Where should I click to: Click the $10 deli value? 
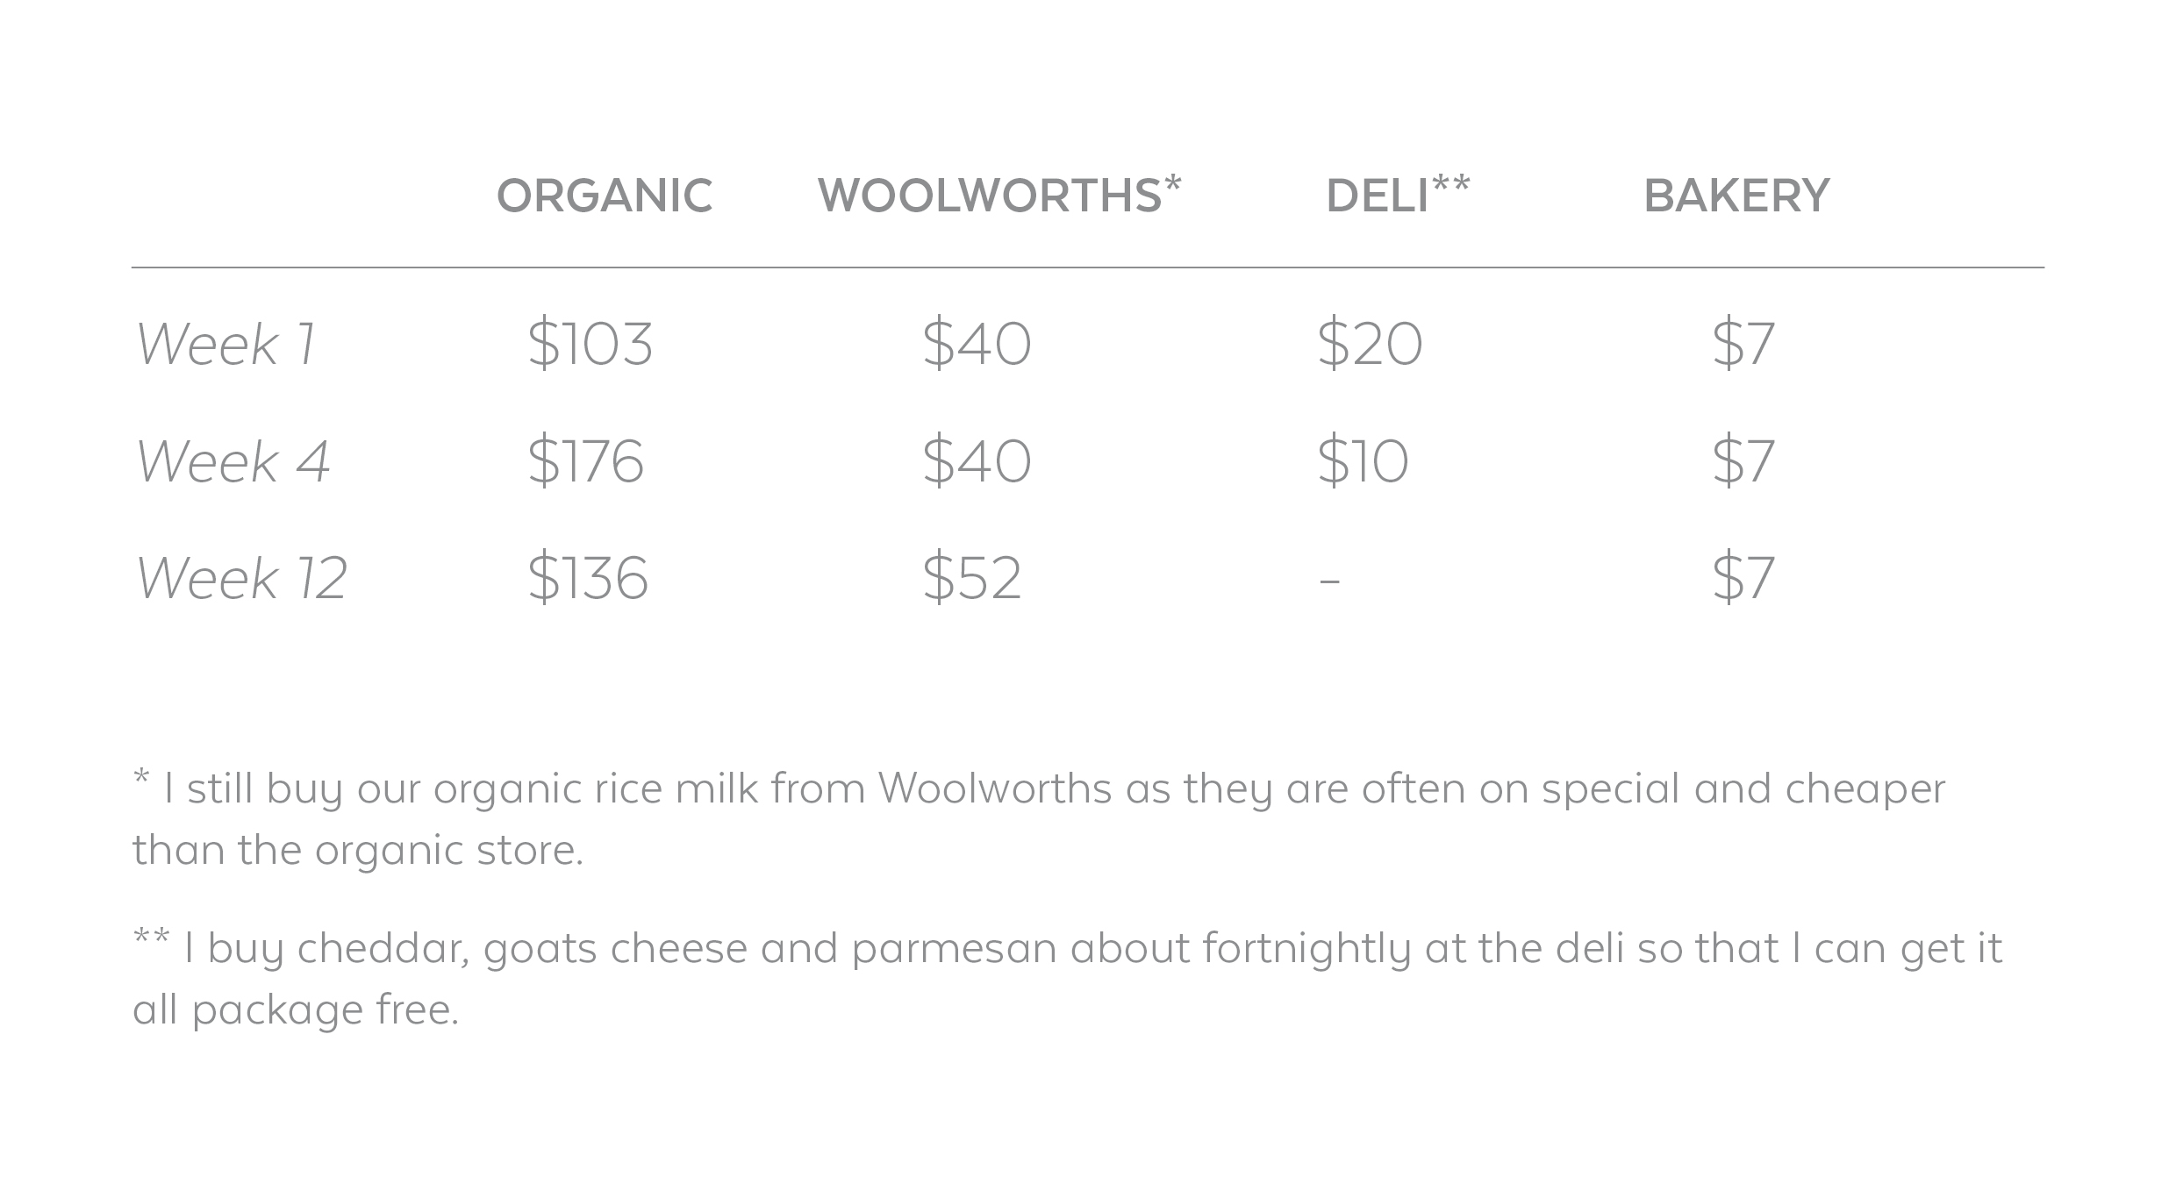click(x=1363, y=460)
